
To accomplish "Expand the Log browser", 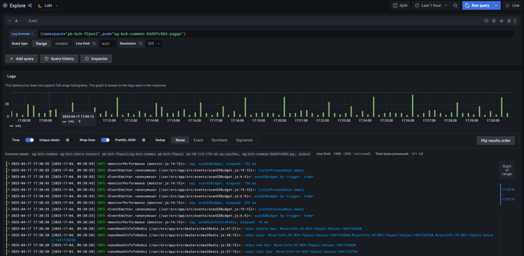I will click(23, 34).
